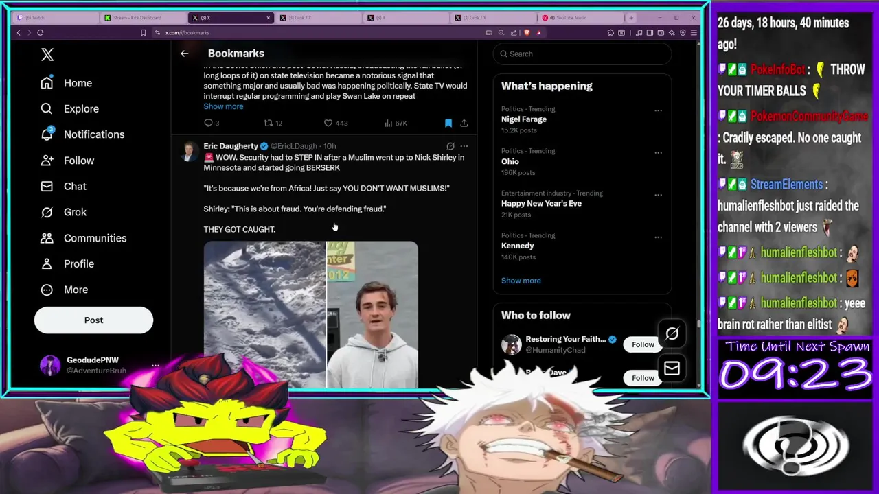Open more options for Ohio trend
879x494 pixels.
tap(658, 152)
